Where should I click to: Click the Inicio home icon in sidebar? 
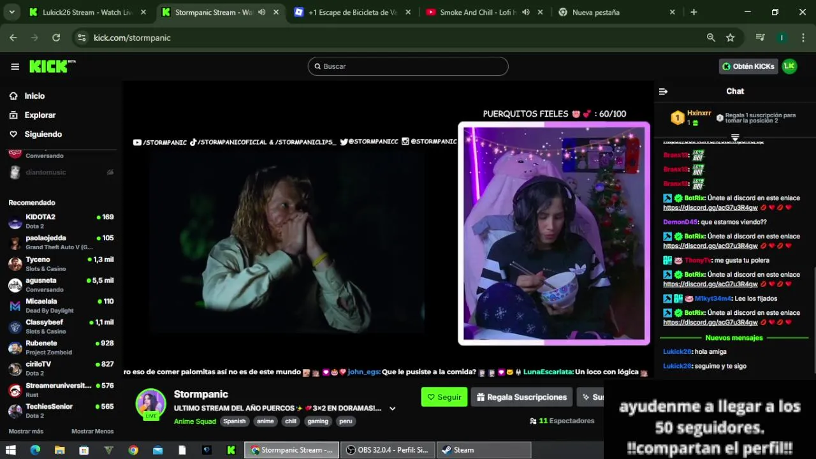pyautogui.click(x=13, y=96)
